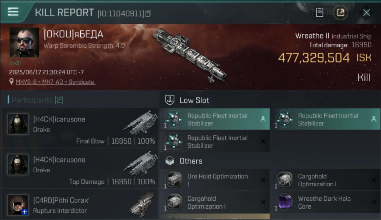Select the Wreathe Dark Halo Core icon
Image resolution: width=381 pixels, height=220 pixels.
tap(284, 202)
